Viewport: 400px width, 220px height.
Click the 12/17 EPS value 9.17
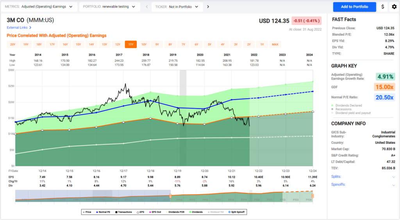(x=123, y=177)
